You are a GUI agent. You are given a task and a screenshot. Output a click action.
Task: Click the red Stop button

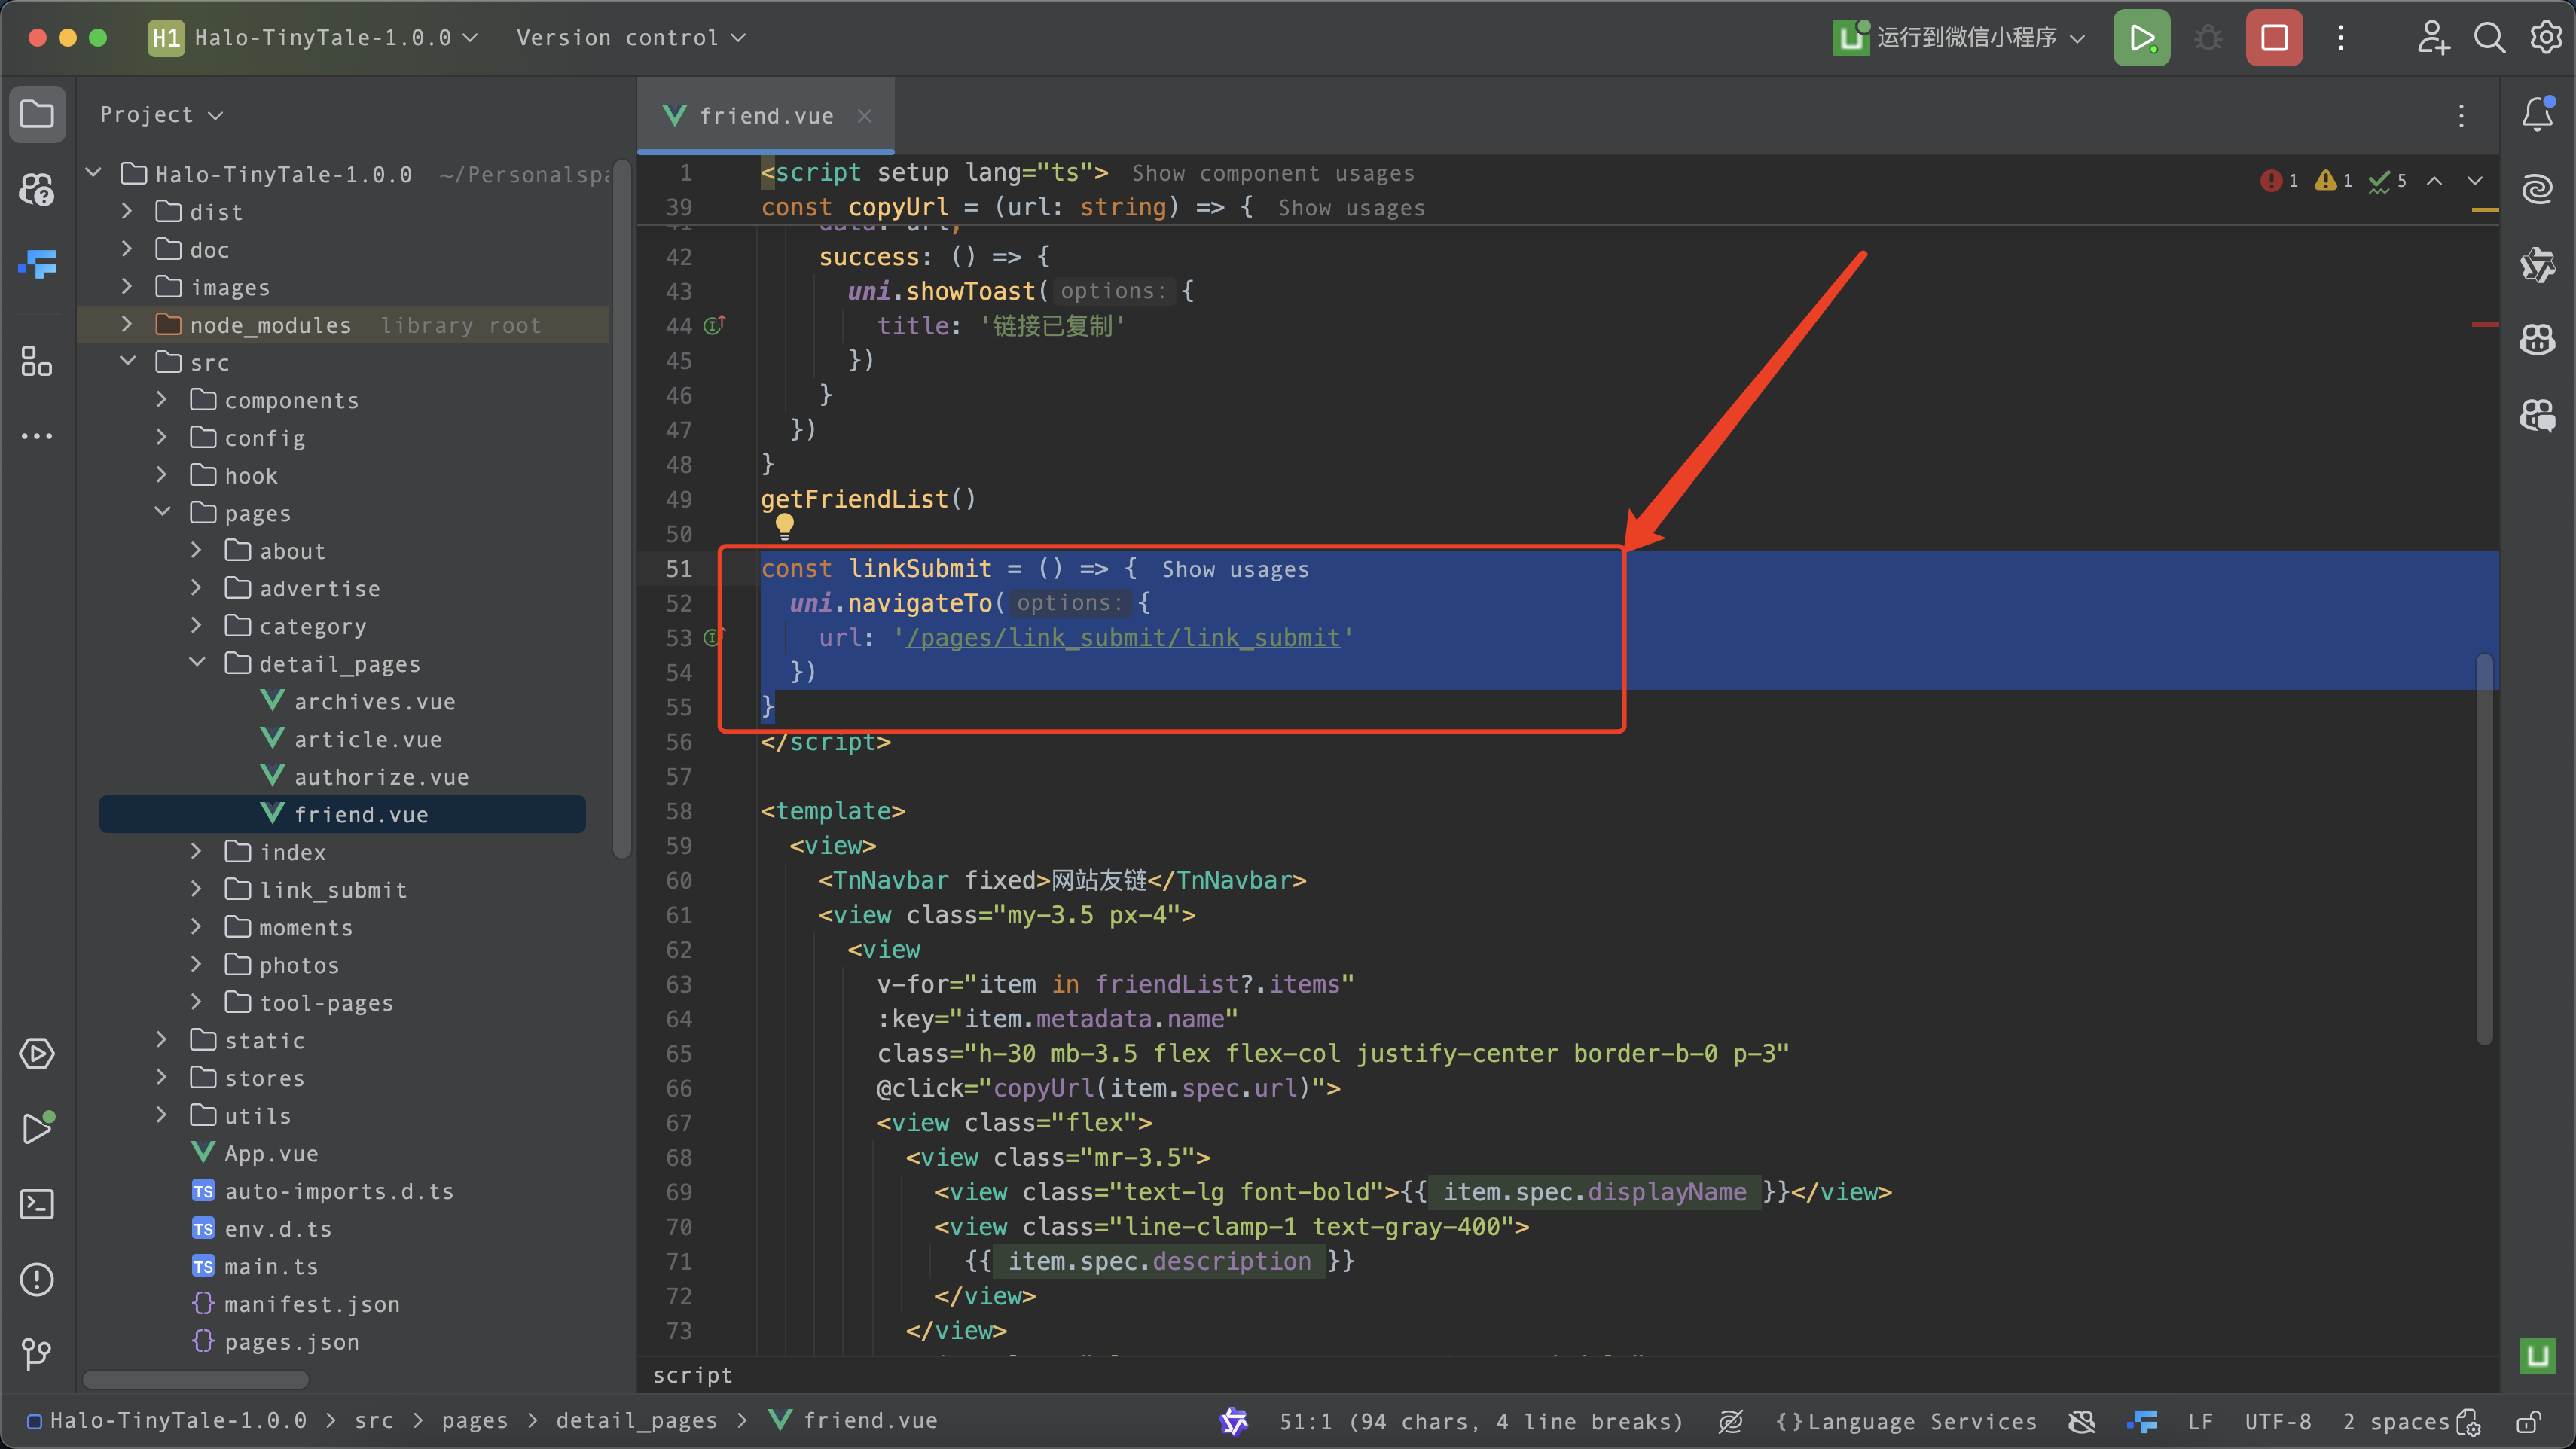pos(2273,38)
